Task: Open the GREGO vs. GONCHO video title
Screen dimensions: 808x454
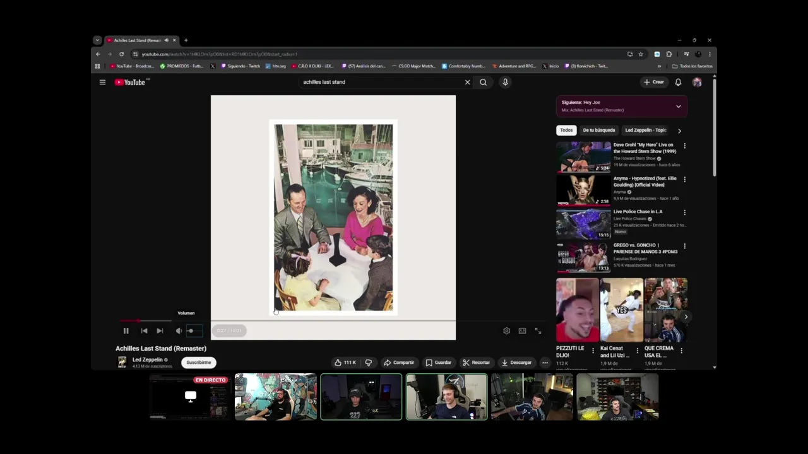Action: 645,248
